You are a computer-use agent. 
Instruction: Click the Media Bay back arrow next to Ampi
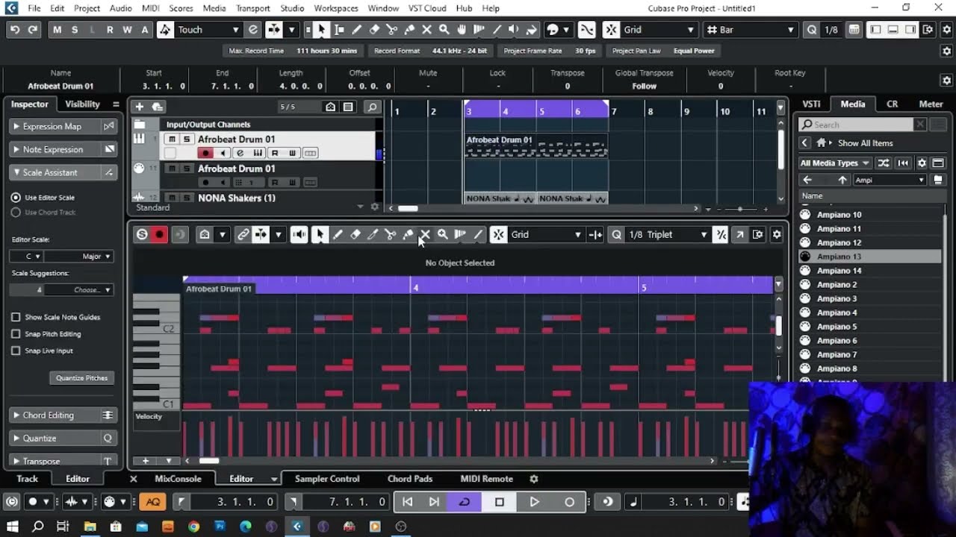click(x=807, y=180)
